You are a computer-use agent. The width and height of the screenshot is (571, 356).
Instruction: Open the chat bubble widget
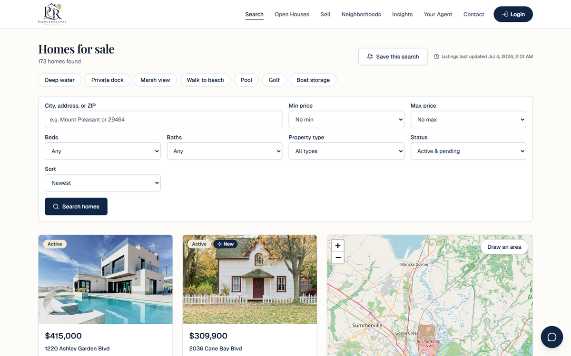[552, 337]
